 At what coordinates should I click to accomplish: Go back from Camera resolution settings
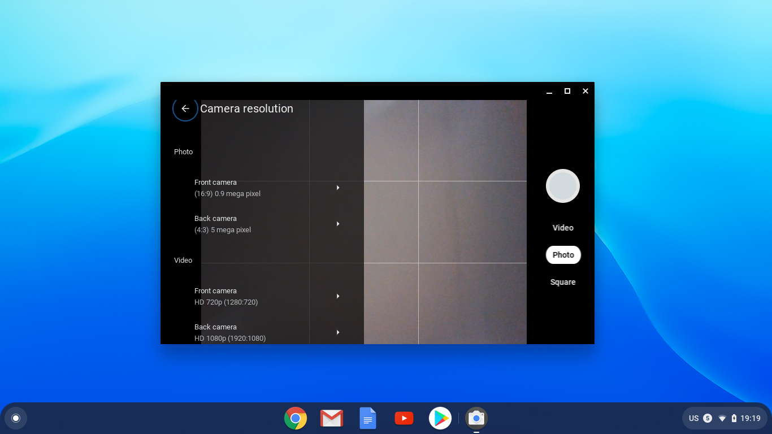pyautogui.click(x=185, y=108)
